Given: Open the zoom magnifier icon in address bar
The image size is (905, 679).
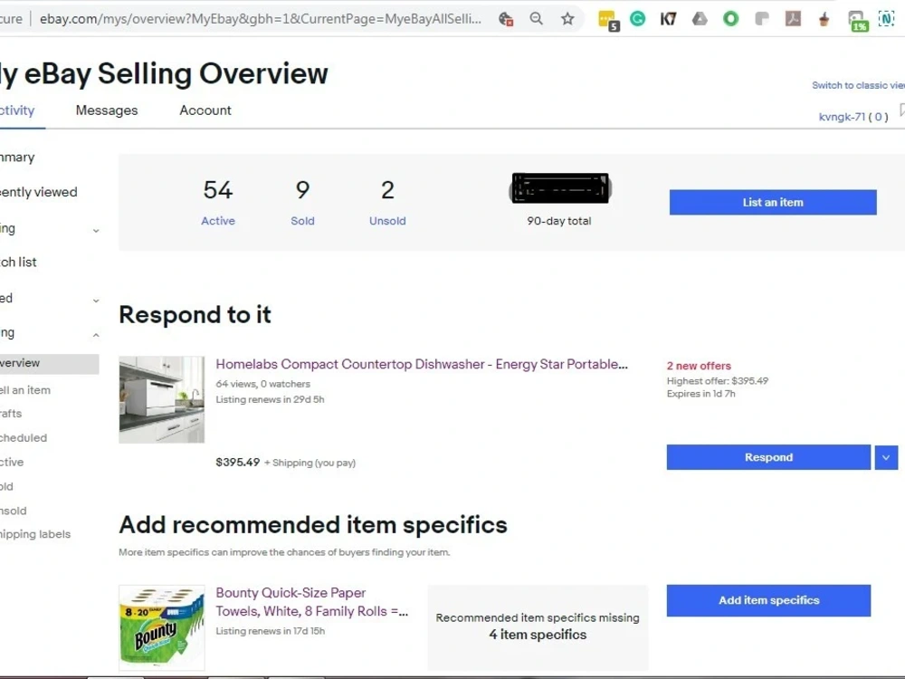Looking at the screenshot, I should (x=536, y=19).
